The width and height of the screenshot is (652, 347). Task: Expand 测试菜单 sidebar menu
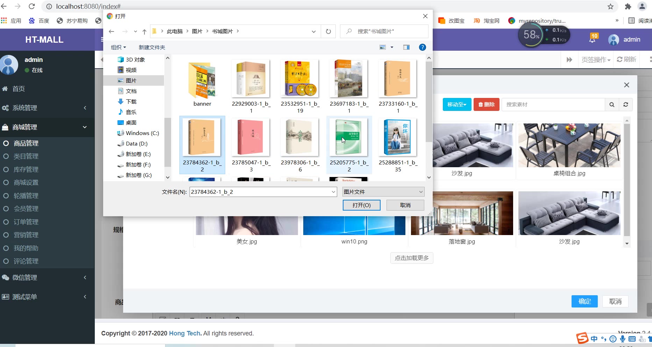[47, 297]
